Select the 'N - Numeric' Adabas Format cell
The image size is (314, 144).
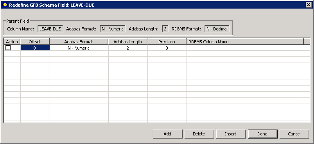tap(79, 48)
